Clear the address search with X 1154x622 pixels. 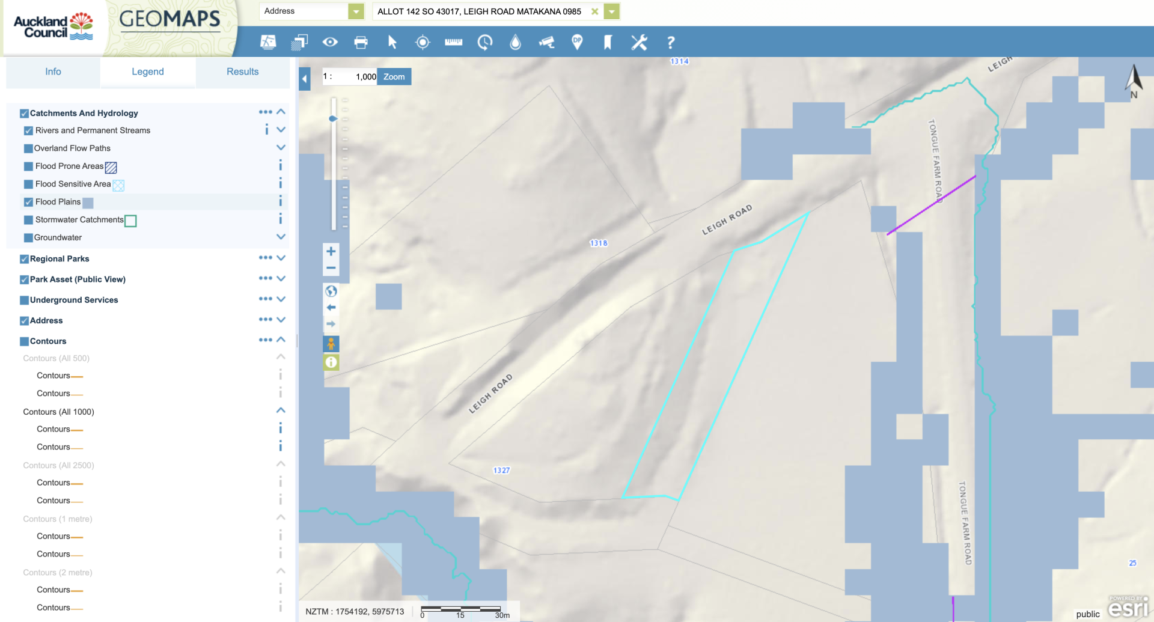point(594,11)
